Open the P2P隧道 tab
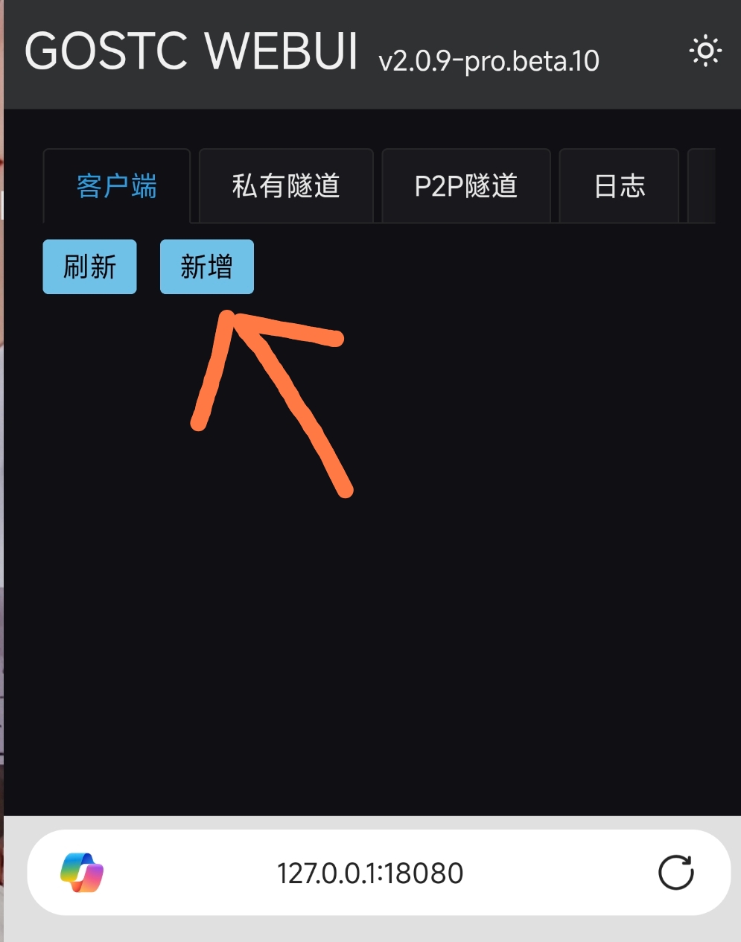The image size is (741, 942). [466, 185]
